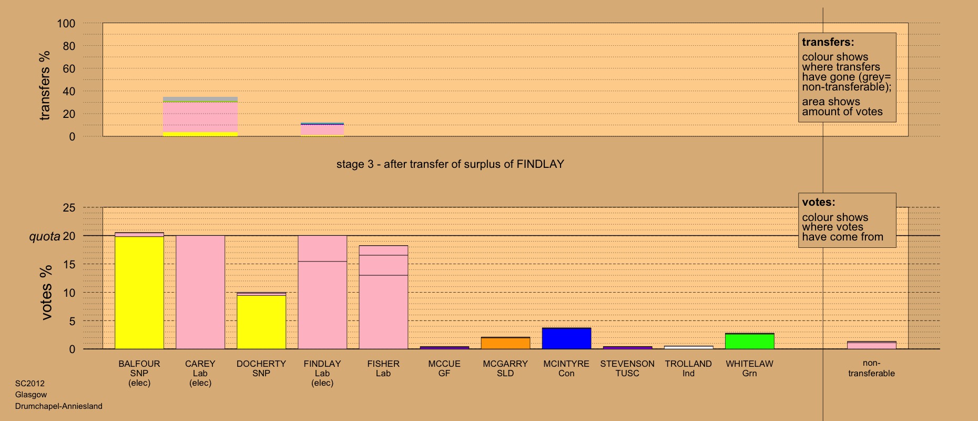Click the FINDLAY transfers bar in top chart

(322, 129)
